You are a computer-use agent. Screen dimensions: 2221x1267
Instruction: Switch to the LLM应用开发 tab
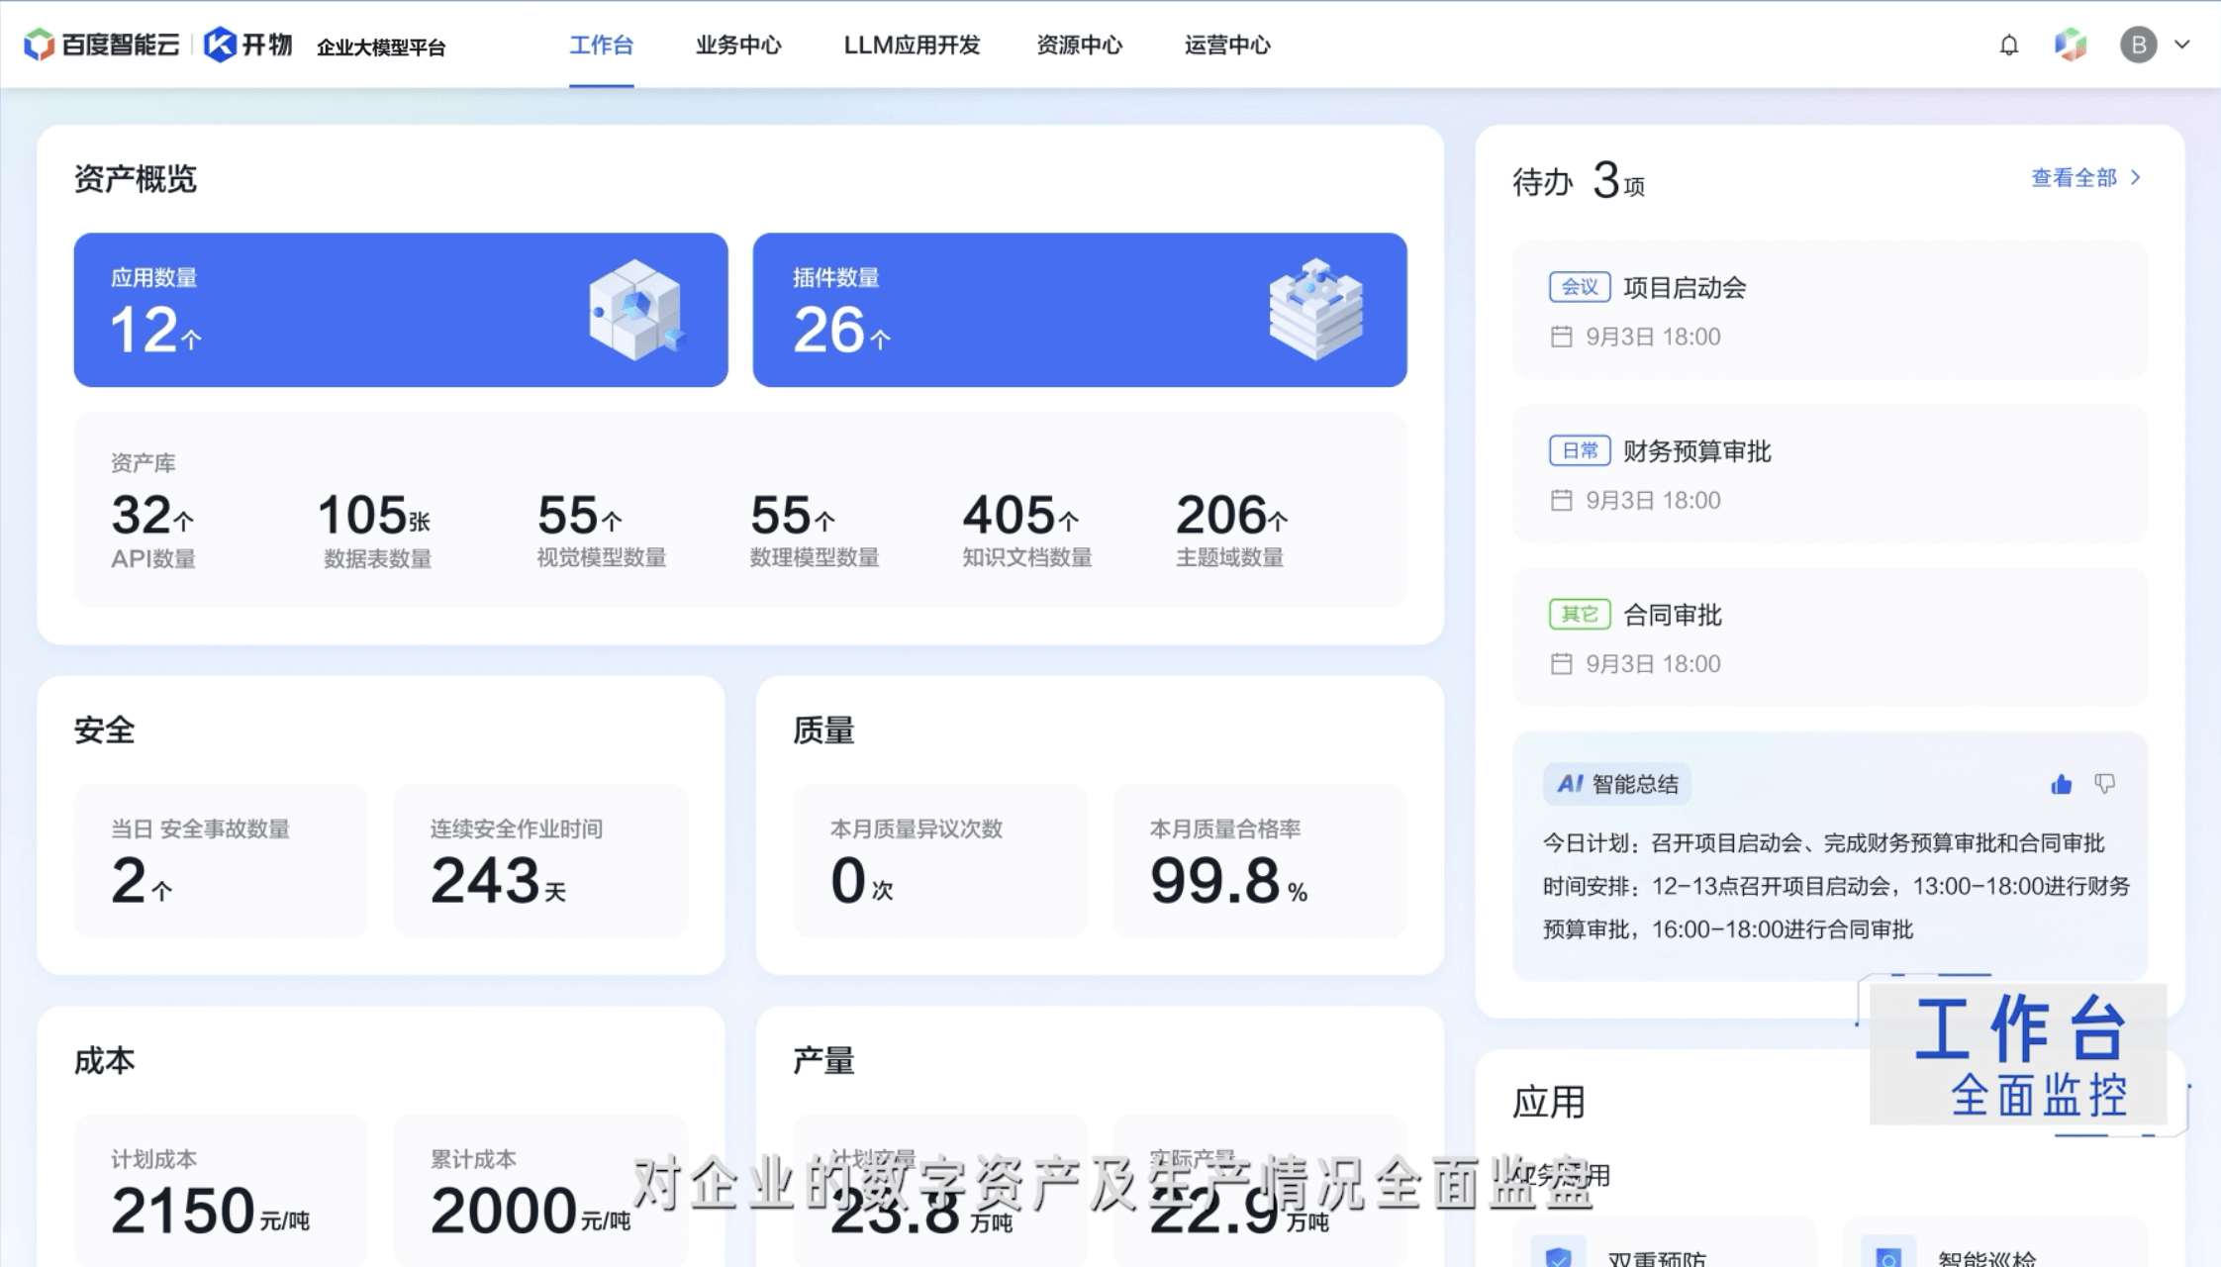[x=912, y=46]
